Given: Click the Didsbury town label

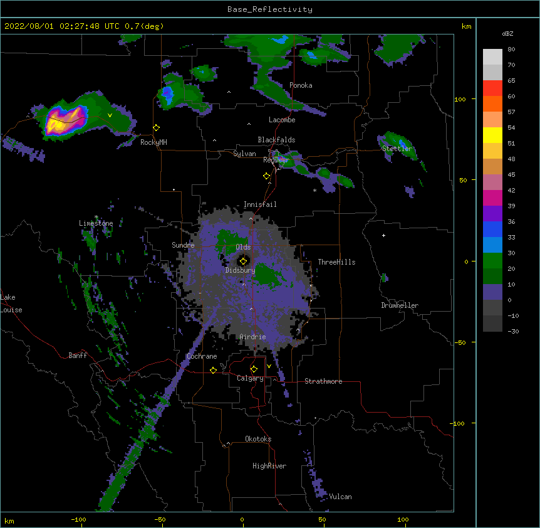Looking at the screenshot, I should [x=240, y=270].
